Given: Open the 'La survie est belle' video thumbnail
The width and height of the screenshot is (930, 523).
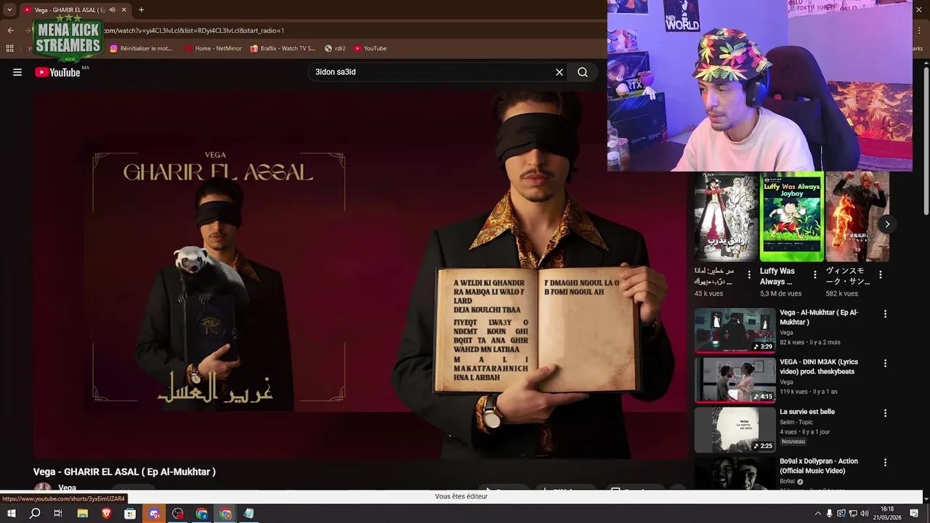Looking at the screenshot, I should pos(735,429).
